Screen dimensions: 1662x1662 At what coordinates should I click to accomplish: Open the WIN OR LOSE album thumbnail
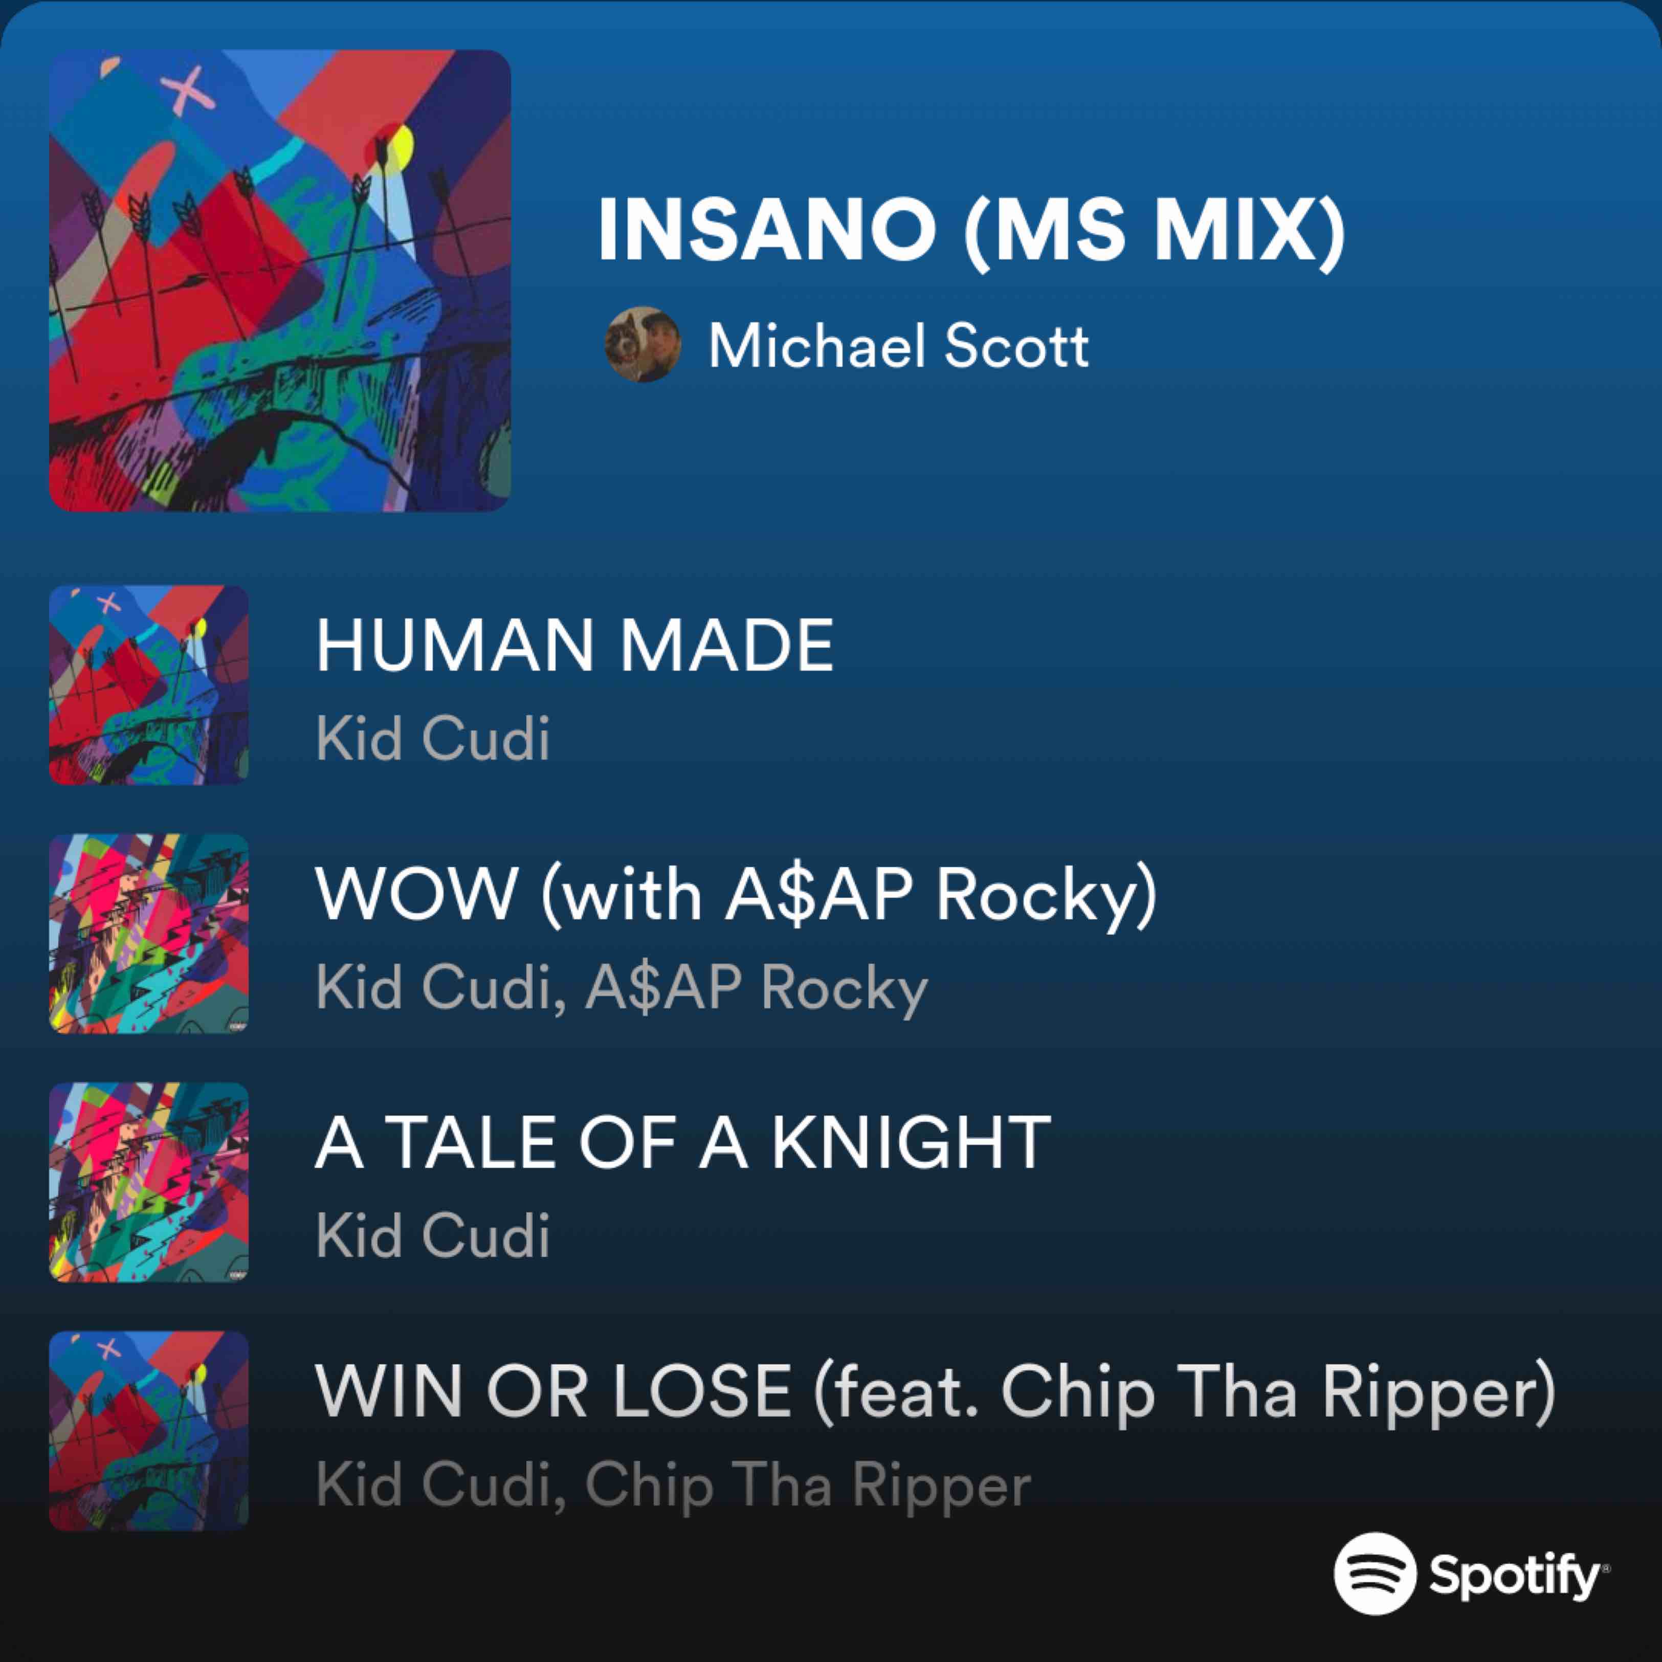149,1431
